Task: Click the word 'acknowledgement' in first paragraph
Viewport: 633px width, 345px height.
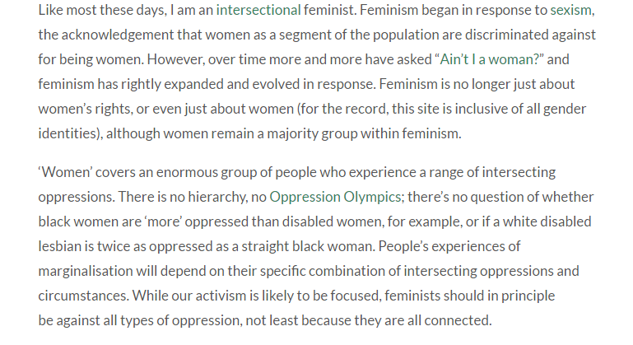Action: coord(118,35)
